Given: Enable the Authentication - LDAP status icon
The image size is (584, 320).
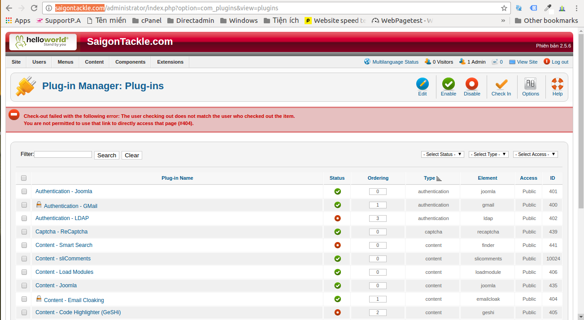Looking at the screenshot, I should click(x=337, y=218).
